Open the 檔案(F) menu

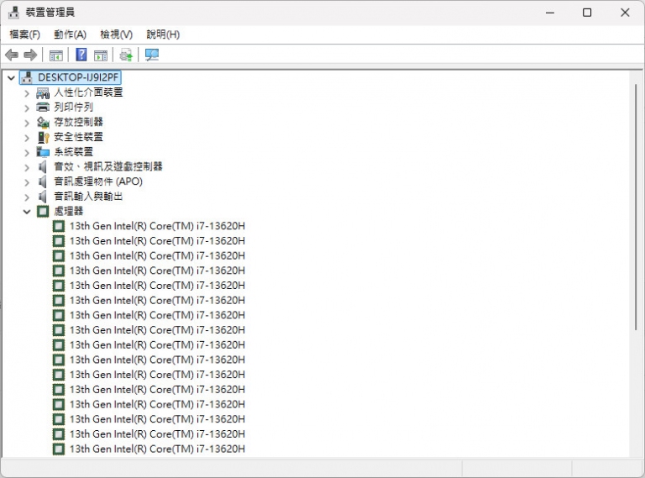(24, 34)
